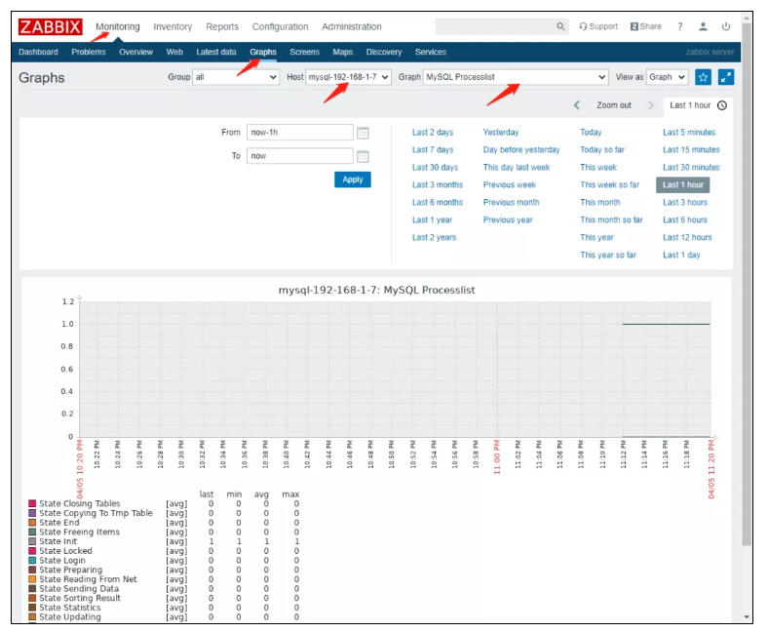Go to the Maps submenu
The height and width of the screenshot is (633, 768).
click(x=342, y=52)
